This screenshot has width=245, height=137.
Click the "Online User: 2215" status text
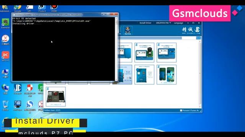(52, 110)
